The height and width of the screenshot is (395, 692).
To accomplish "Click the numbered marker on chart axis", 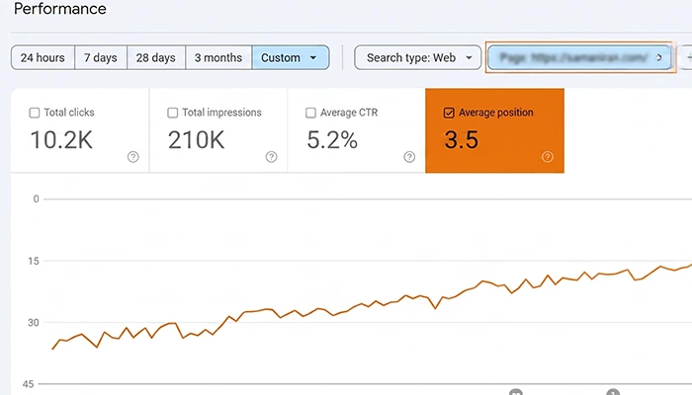I will (613, 392).
